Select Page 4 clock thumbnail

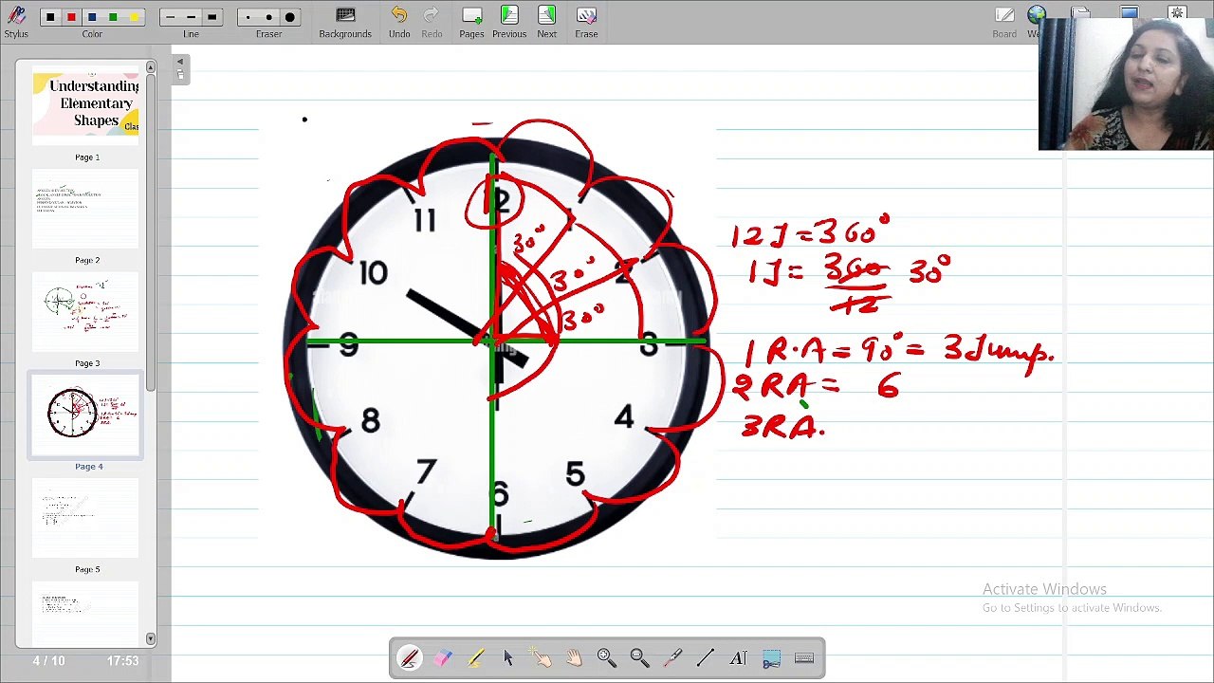click(x=86, y=415)
